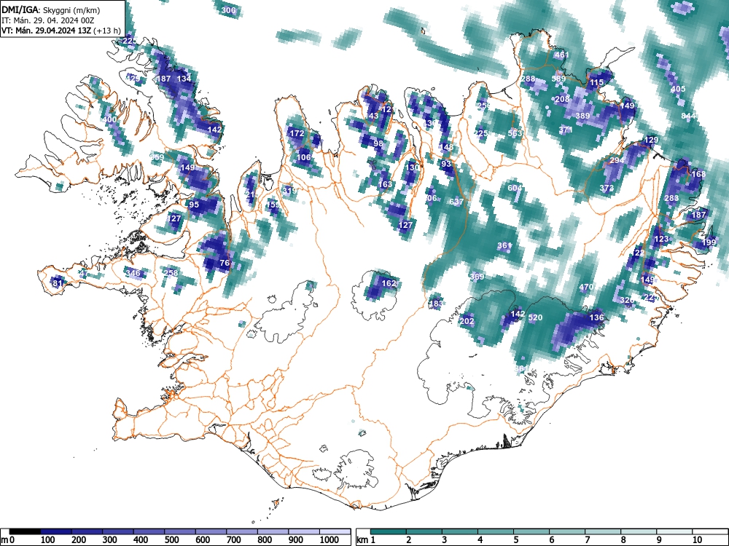Click the '1000' label in the metre legend

point(330,540)
